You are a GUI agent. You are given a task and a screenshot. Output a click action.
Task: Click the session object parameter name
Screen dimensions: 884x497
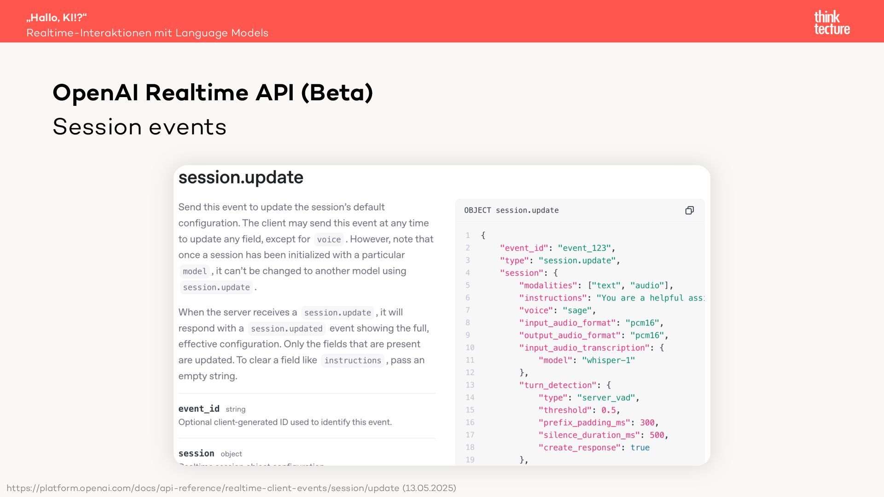tap(196, 453)
